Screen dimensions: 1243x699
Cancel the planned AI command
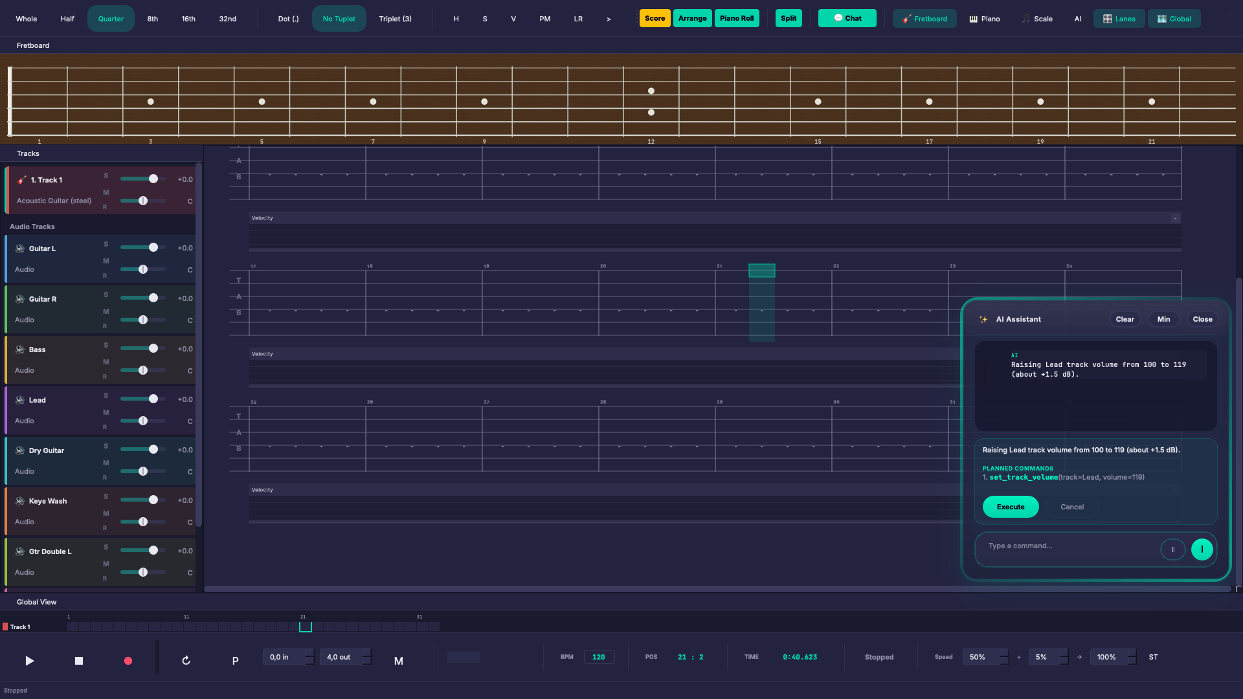[x=1072, y=507]
